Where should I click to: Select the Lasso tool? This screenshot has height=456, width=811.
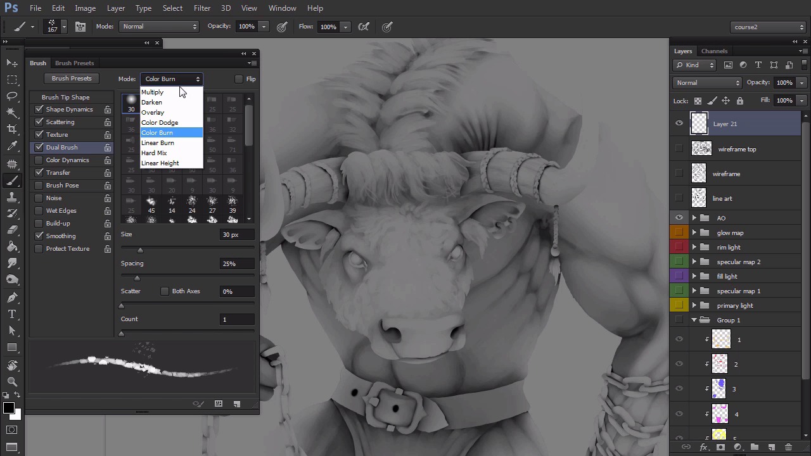pyautogui.click(x=12, y=96)
